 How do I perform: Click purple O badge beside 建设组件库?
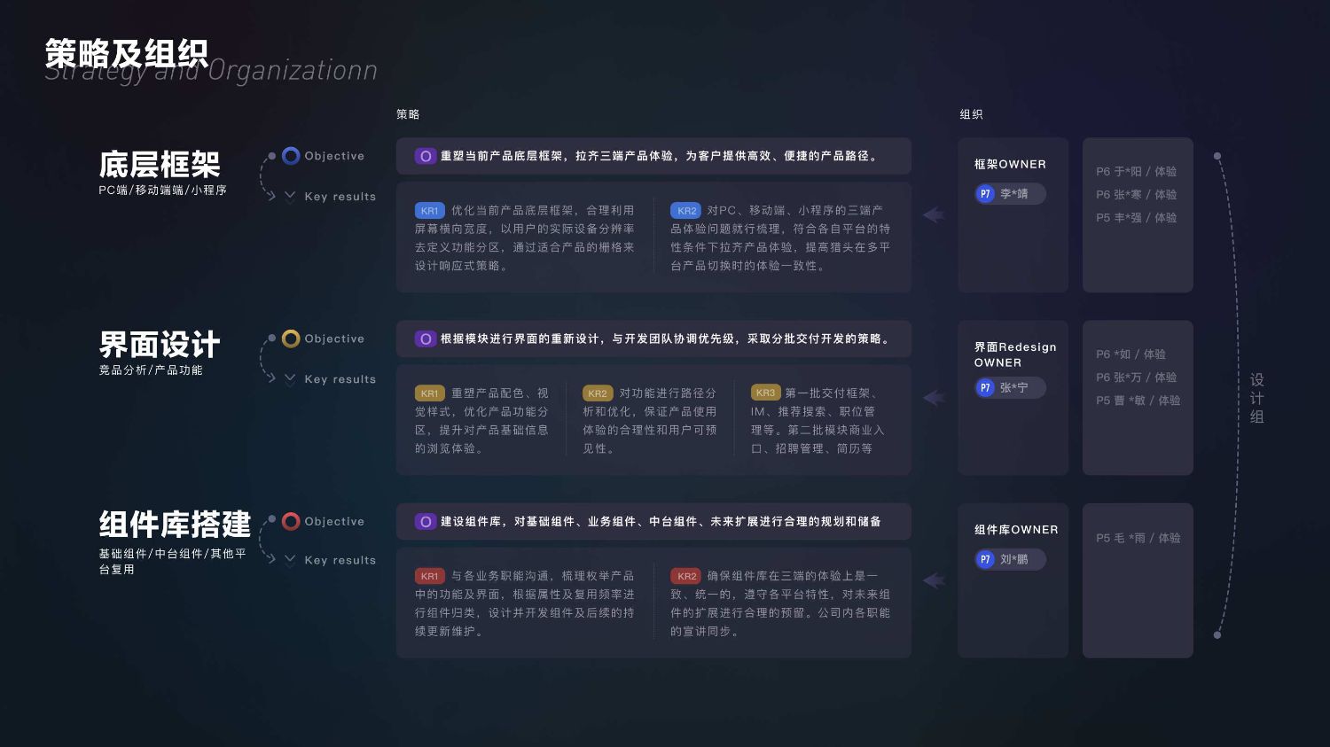(426, 522)
